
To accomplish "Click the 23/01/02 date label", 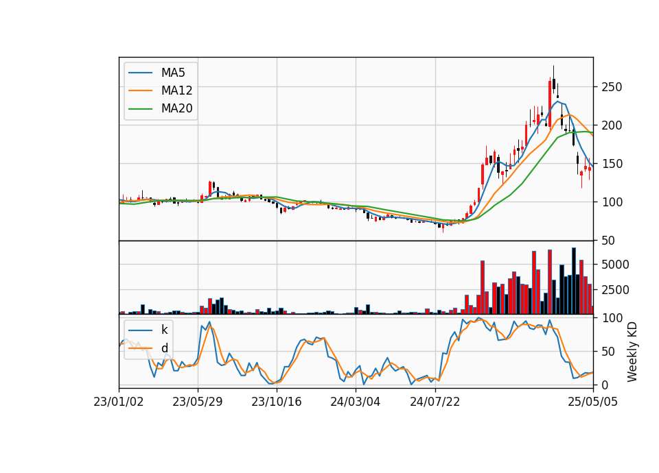I will coord(119,402).
